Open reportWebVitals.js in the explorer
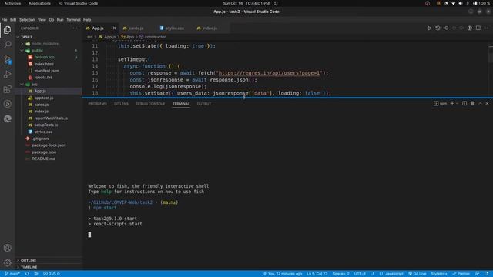Viewport: 493px width, 277px height. coord(51,118)
